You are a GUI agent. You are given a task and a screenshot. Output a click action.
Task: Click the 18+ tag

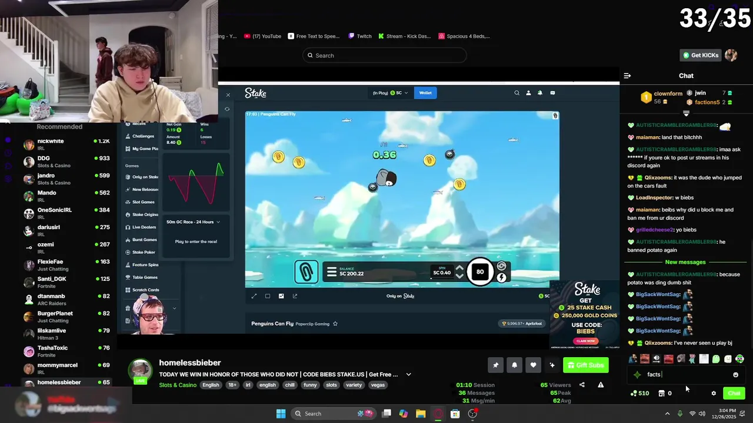(x=232, y=385)
